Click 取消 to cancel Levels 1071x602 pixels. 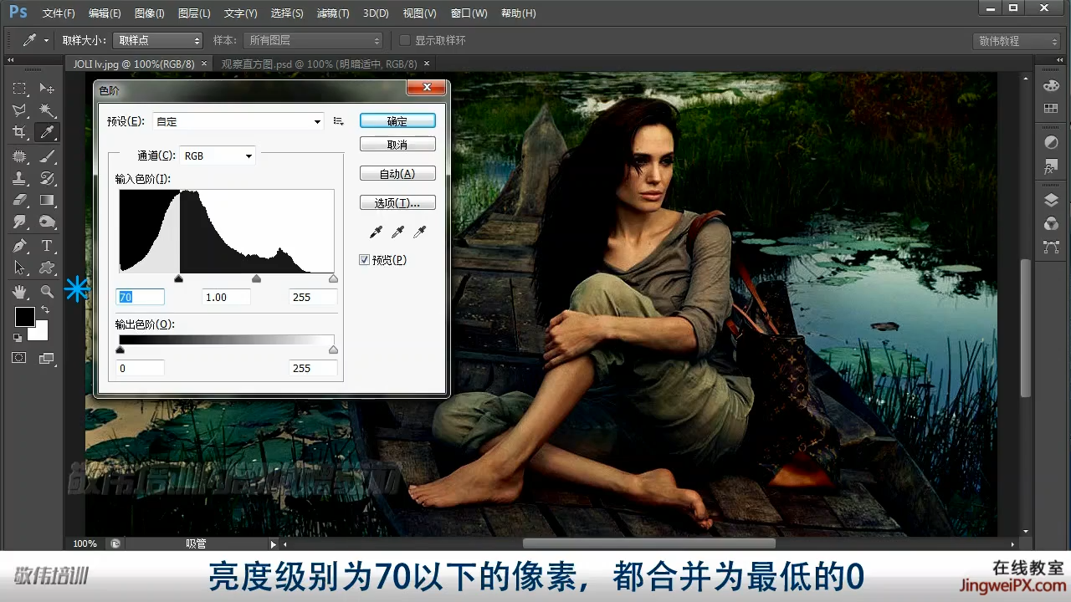pos(397,145)
